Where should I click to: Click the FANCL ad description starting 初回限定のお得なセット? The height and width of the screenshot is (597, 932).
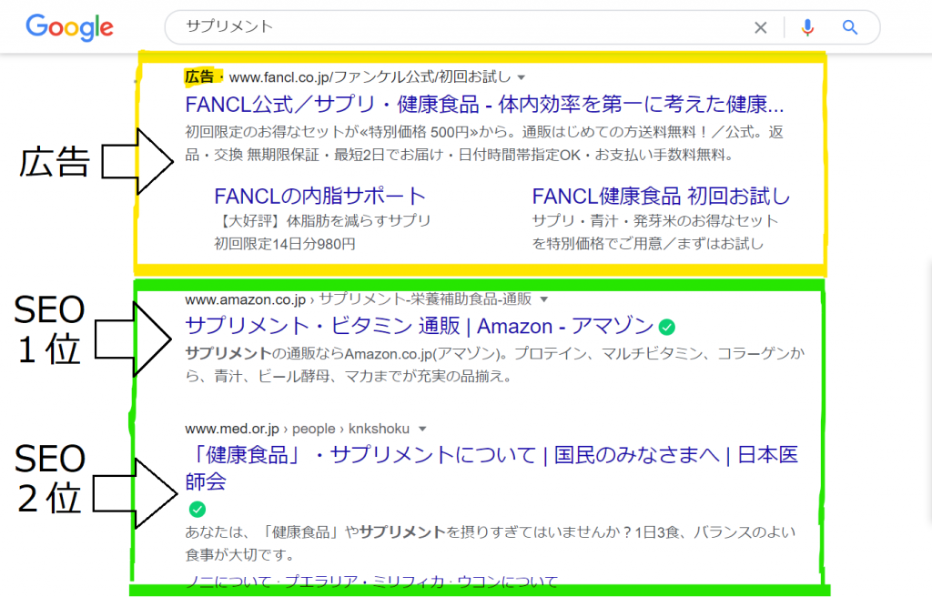click(484, 143)
